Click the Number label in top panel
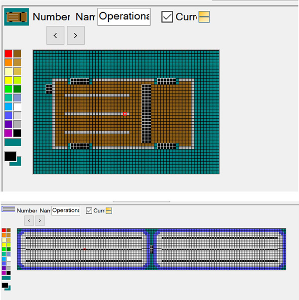Image resolution: width=299 pixels, height=300 pixels. coord(51,17)
